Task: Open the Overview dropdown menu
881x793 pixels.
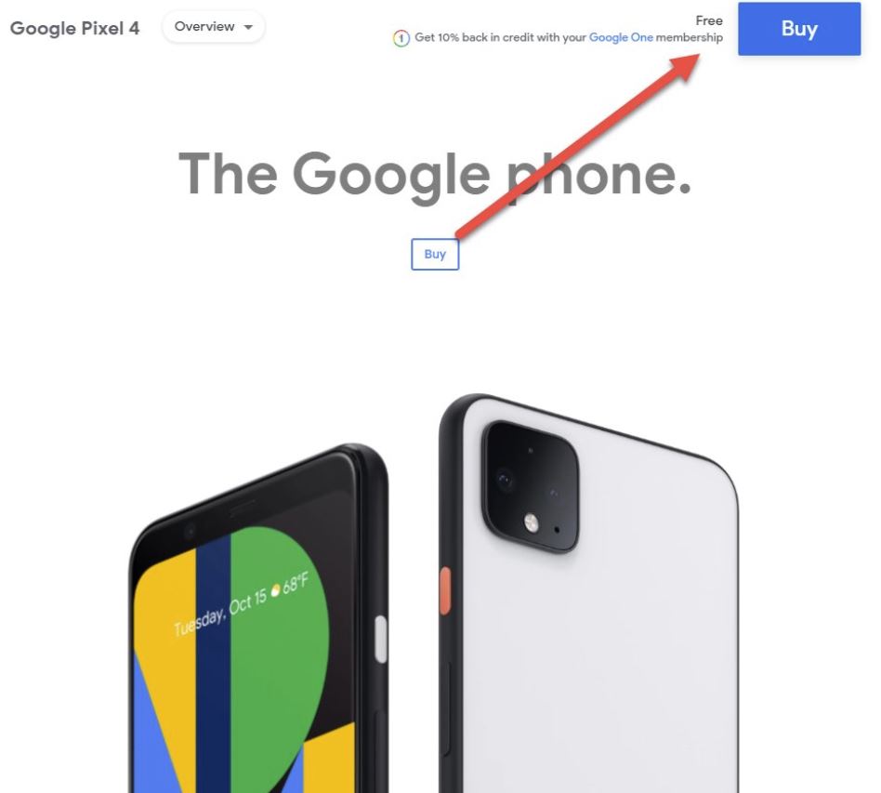Action: 214,26
